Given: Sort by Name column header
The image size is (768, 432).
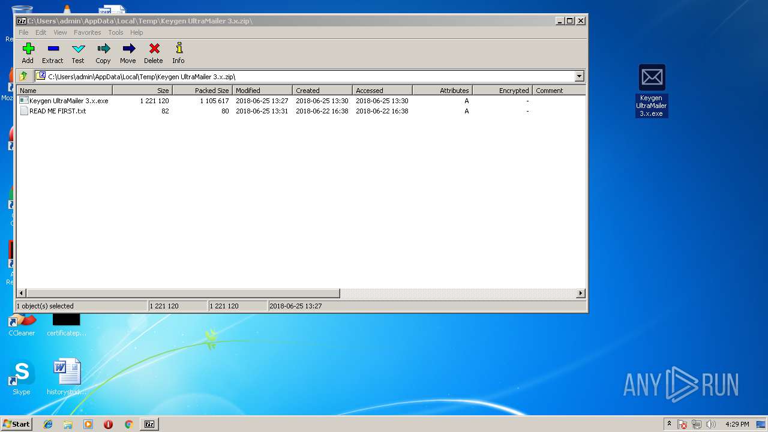Looking at the screenshot, I should pos(65,91).
